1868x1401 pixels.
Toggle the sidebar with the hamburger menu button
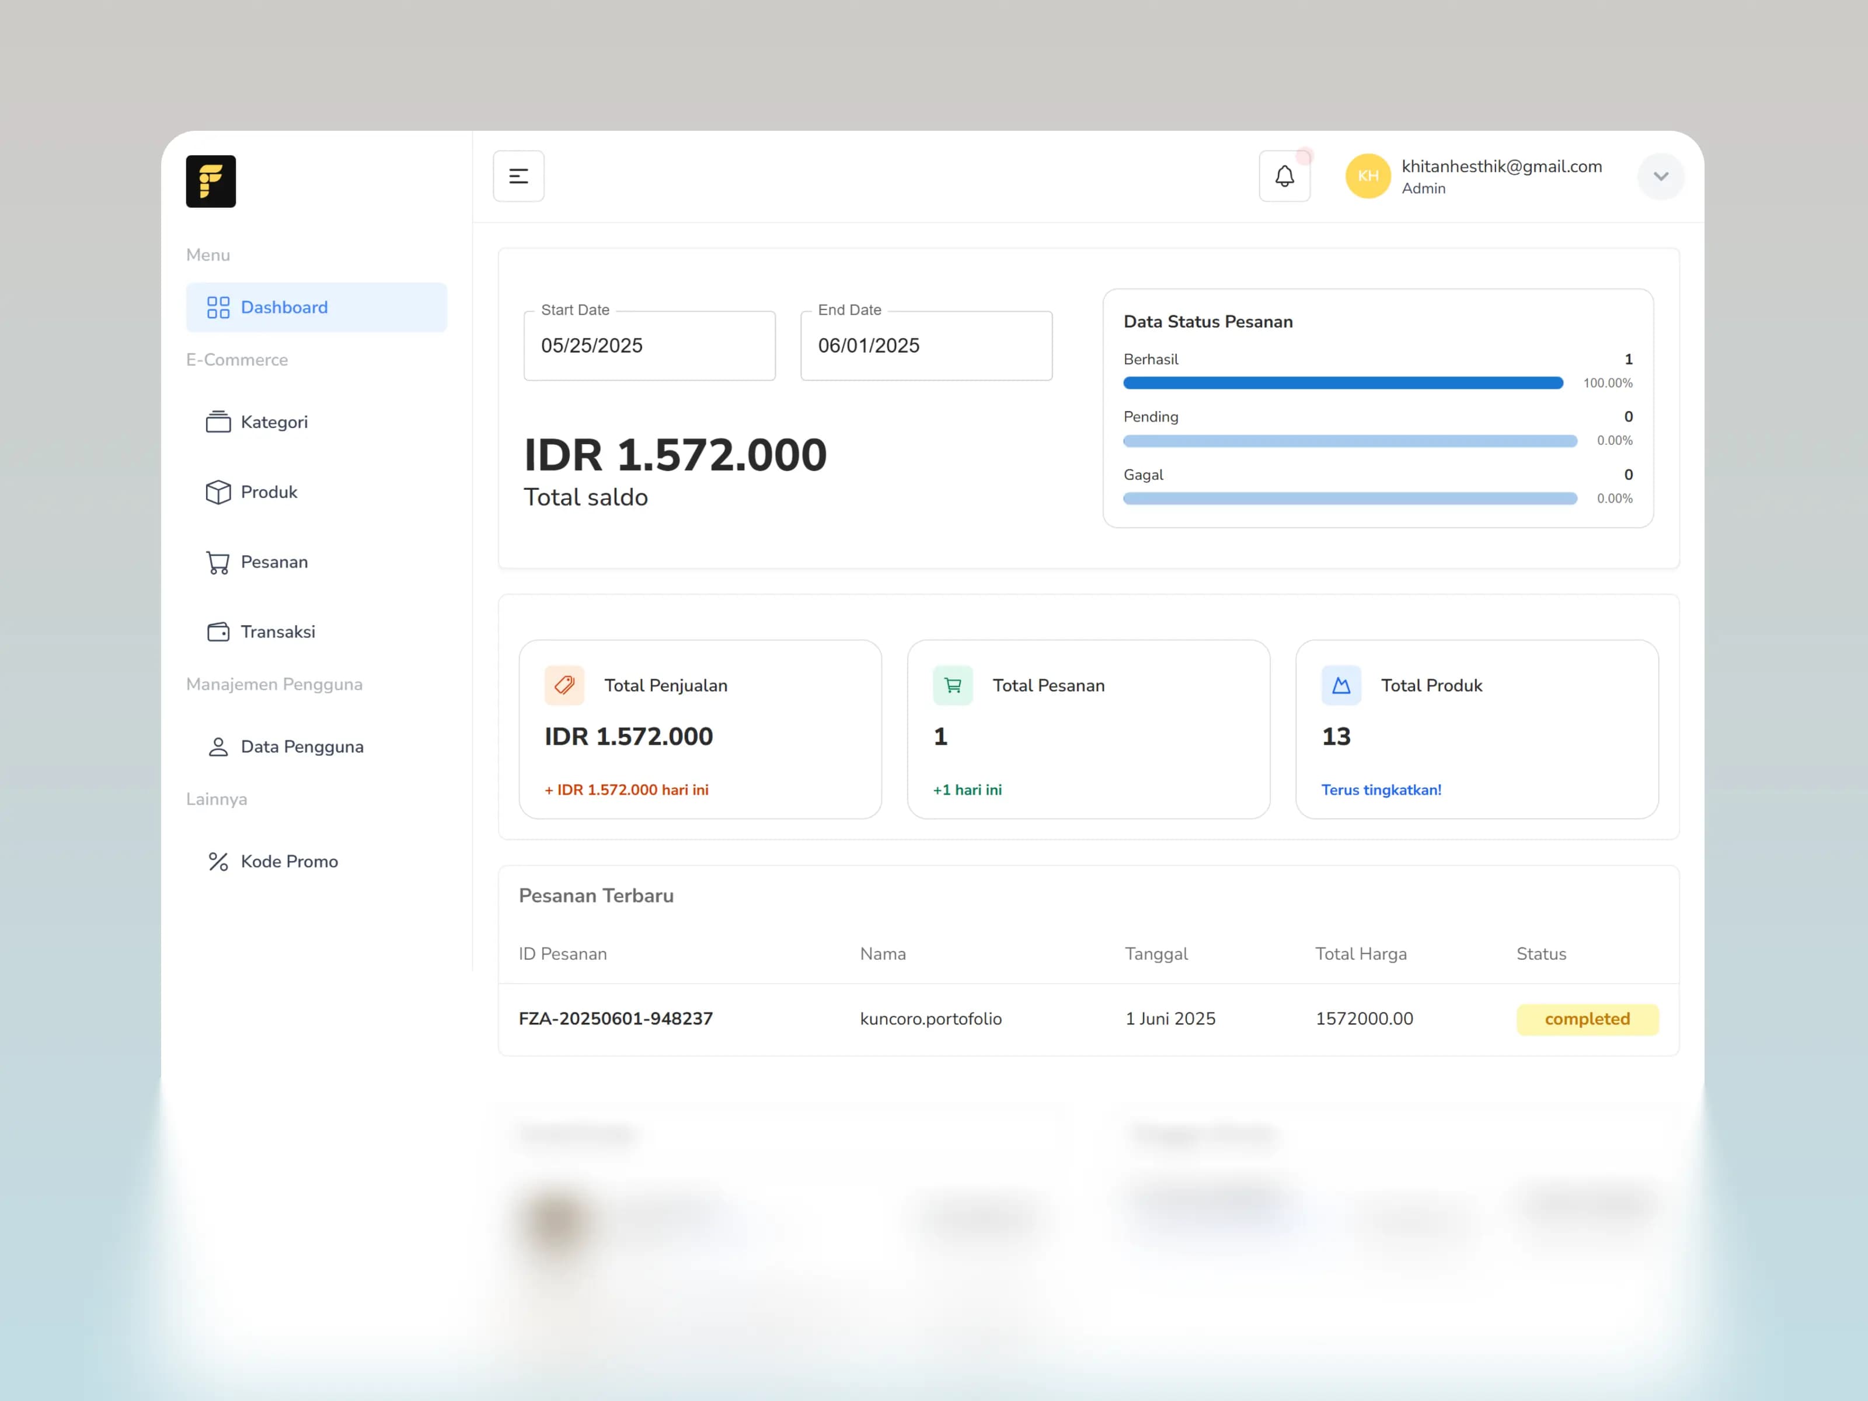pos(518,176)
